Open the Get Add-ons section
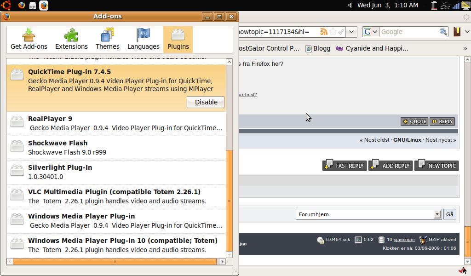This screenshot has width=471, height=276. [x=29, y=40]
